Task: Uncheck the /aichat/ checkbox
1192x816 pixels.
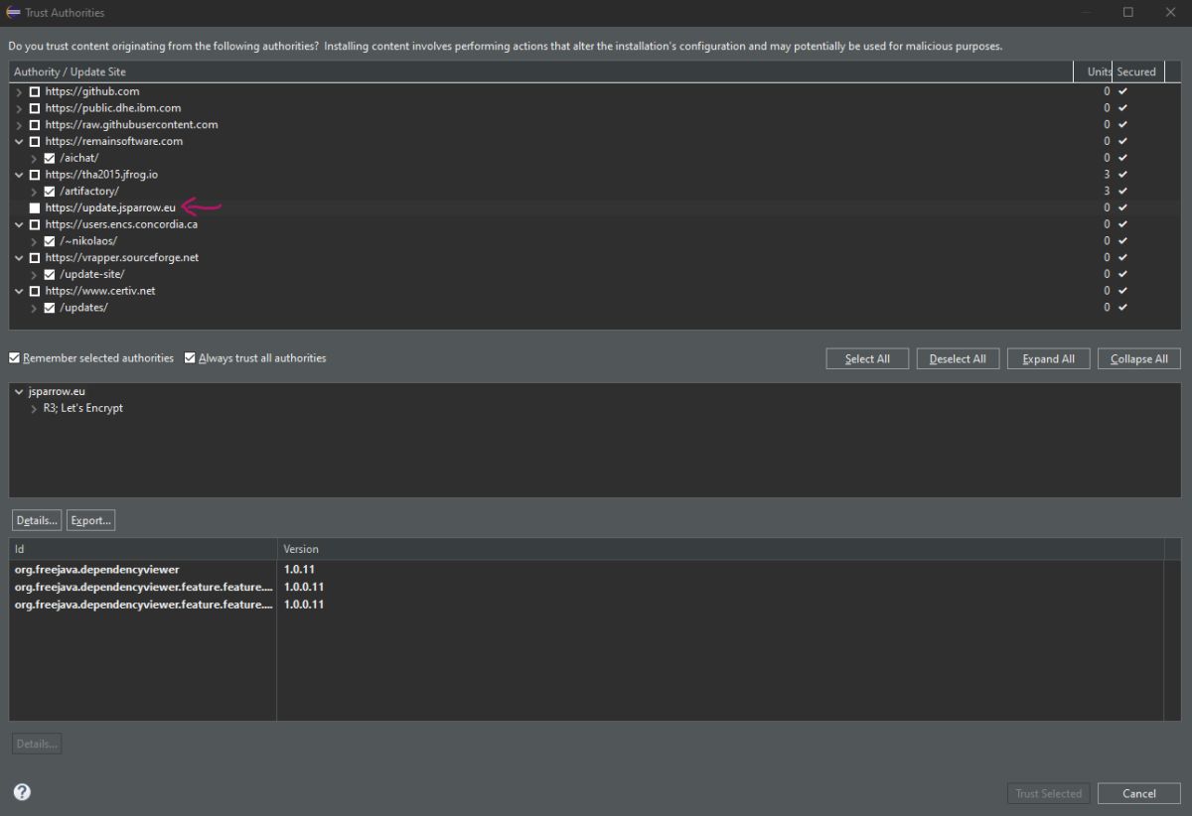Action: point(50,158)
